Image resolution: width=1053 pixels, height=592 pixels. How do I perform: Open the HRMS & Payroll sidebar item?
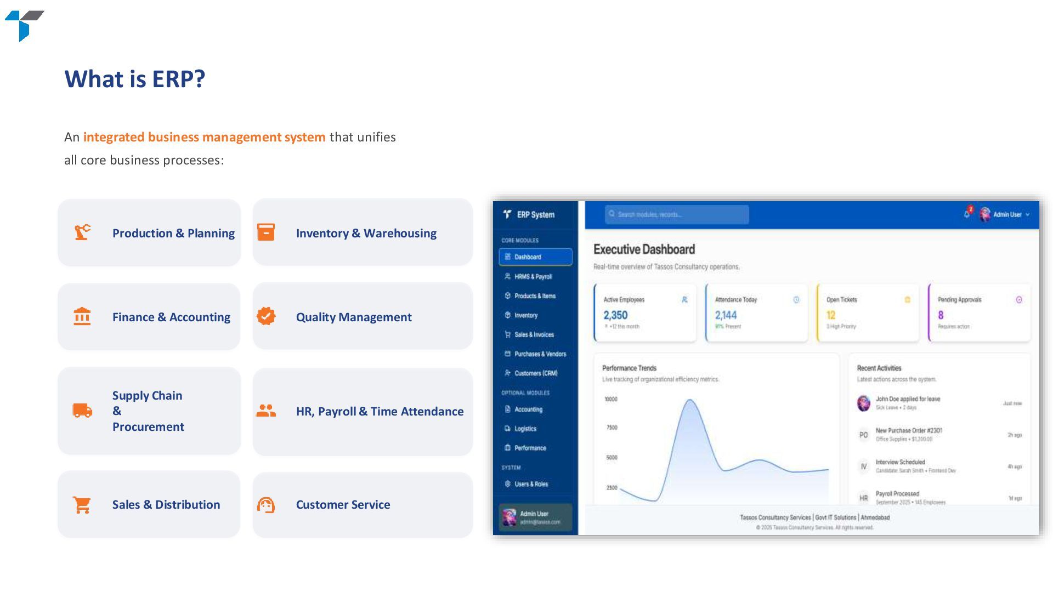[533, 277]
